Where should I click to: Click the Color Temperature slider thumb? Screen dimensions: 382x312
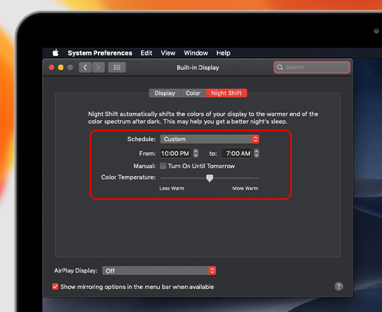[210, 178]
